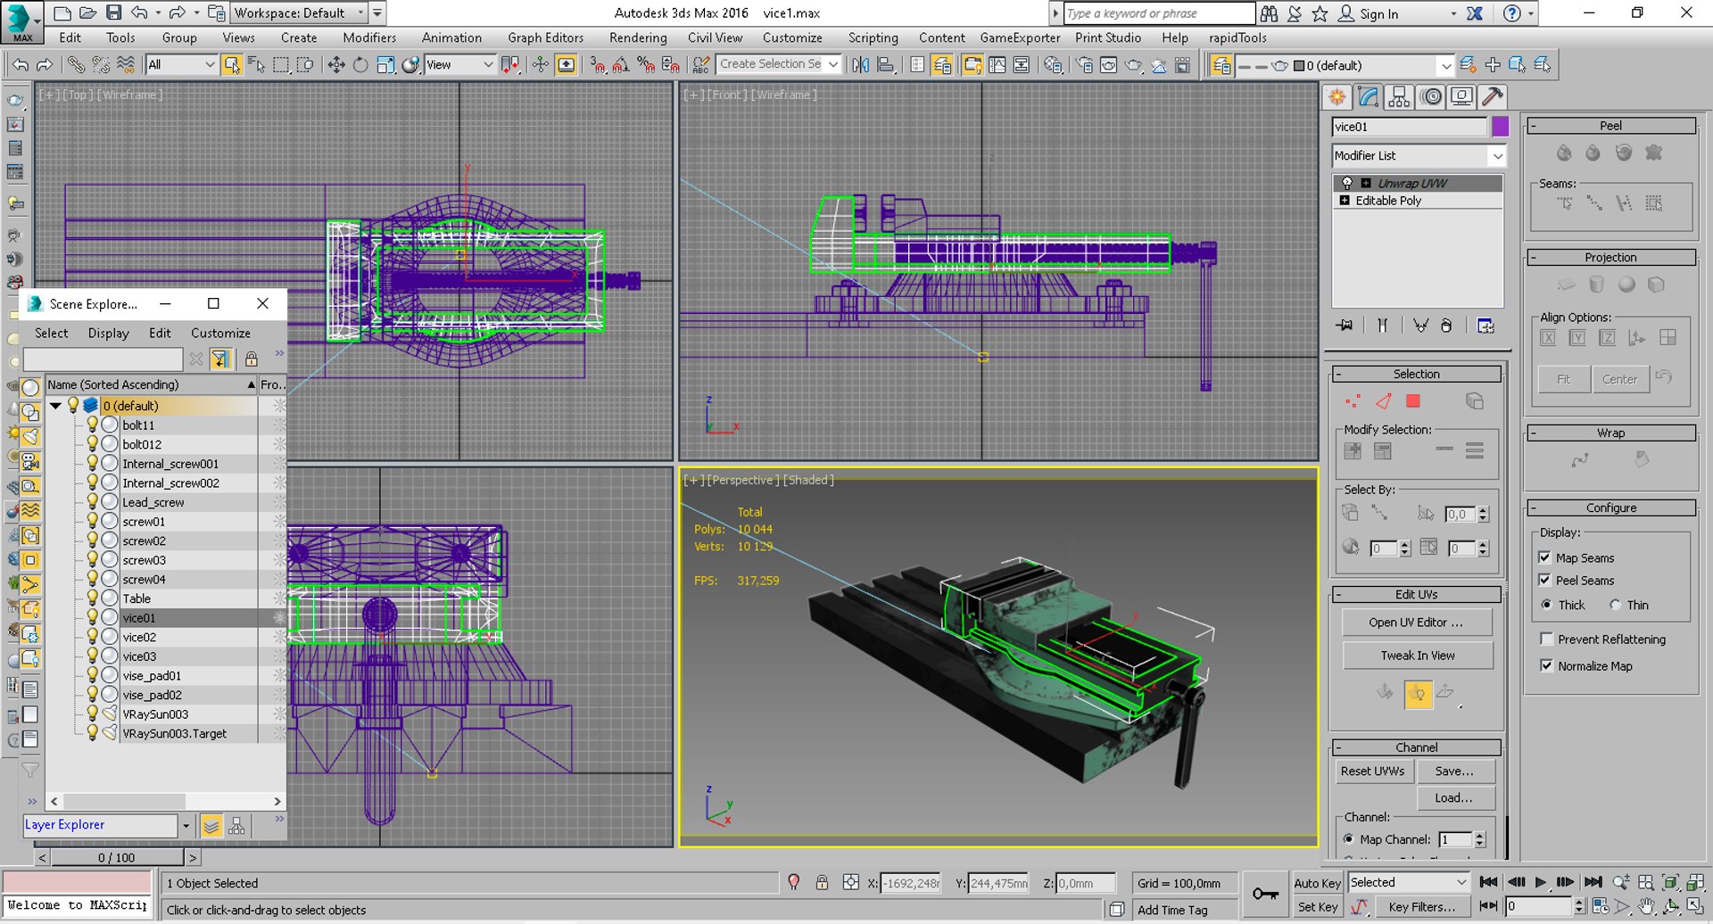The height and width of the screenshot is (924, 1713).
Task: Open the Rendering menu
Action: click(x=637, y=37)
